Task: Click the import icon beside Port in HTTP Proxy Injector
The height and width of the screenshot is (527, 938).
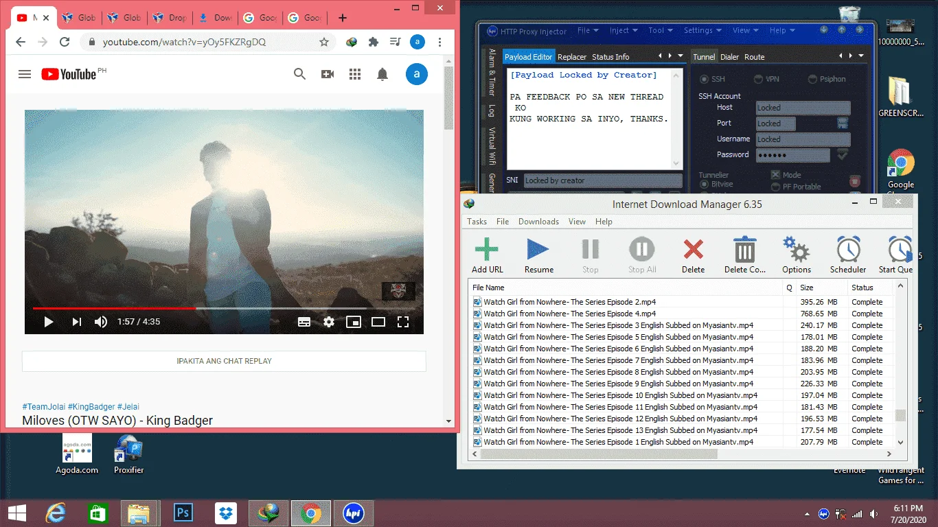Action: 843,123
